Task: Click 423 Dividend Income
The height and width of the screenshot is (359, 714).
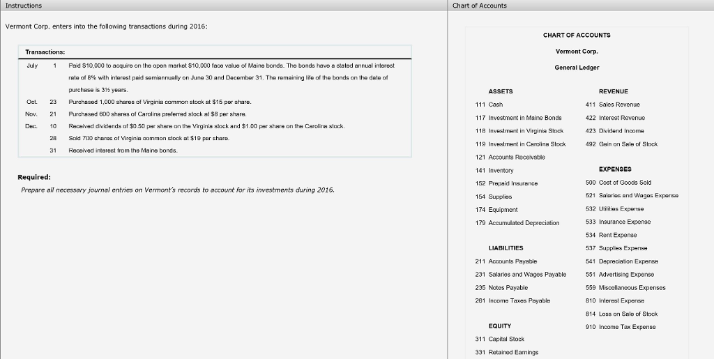Action: [x=615, y=131]
